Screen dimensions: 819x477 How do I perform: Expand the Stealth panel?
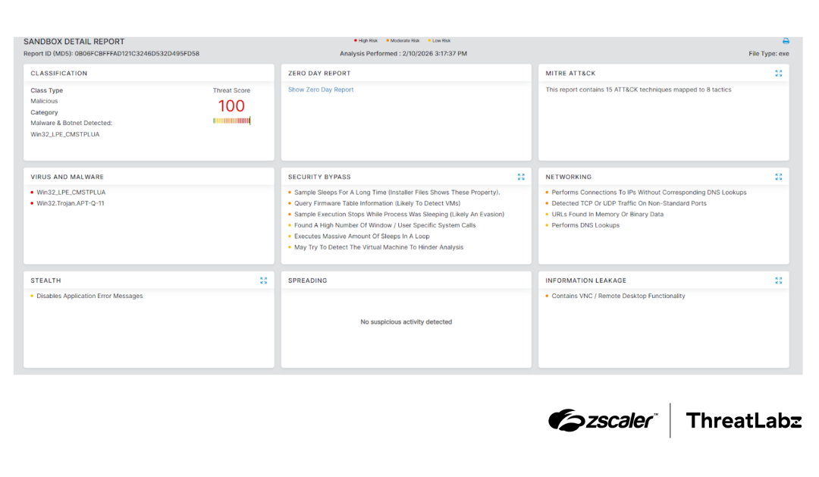(263, 281)
